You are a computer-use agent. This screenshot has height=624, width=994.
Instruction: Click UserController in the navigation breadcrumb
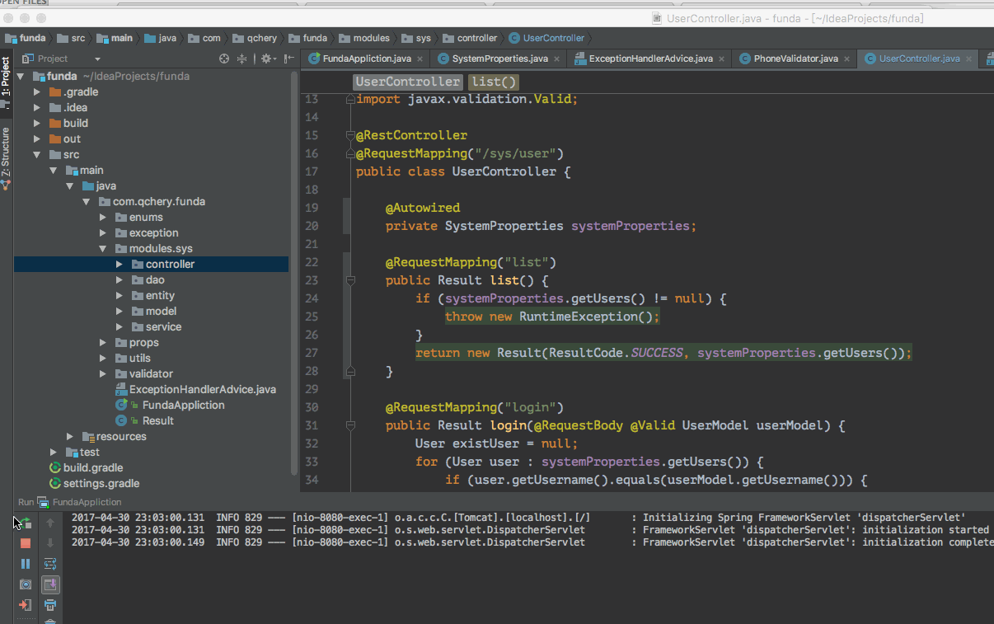(x=547, y=38)
